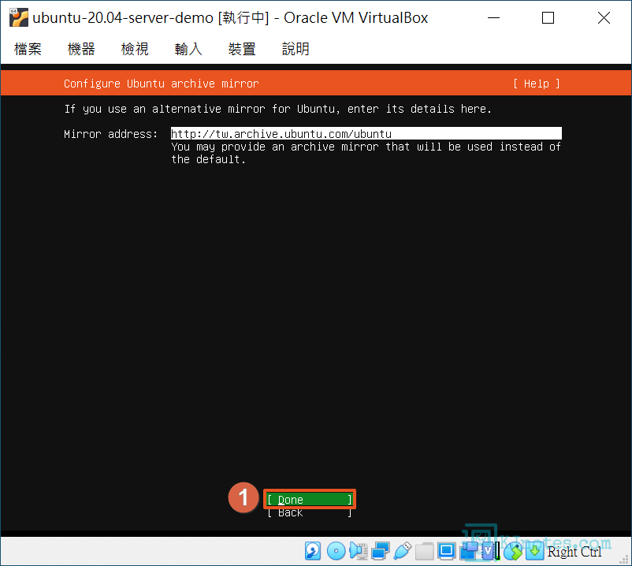This screenshot has width=632, height=566.
Task: Click the Right Ctrl host key indicator
Action: (574, 552)
